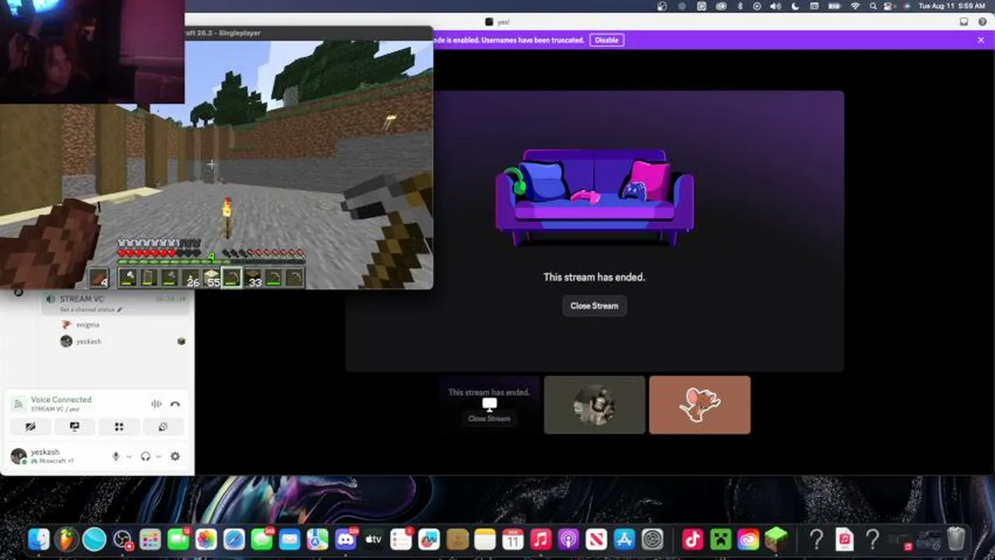Click Voice Connected status text
Screen dimensions: 995x560
point(61,400)
